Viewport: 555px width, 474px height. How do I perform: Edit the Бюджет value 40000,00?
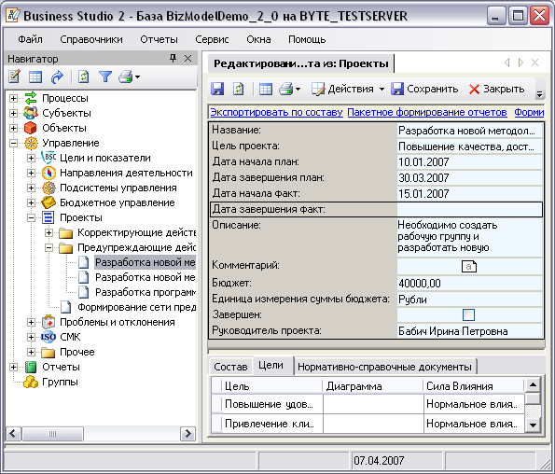pos(469,284)
